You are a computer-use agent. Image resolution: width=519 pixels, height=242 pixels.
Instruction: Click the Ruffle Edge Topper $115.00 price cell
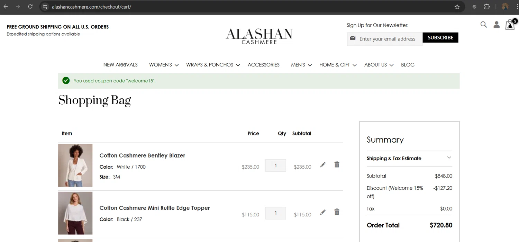[x=251, y=215]
